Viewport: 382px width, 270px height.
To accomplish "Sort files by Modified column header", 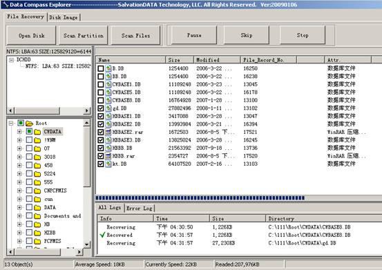I will 217,60.
